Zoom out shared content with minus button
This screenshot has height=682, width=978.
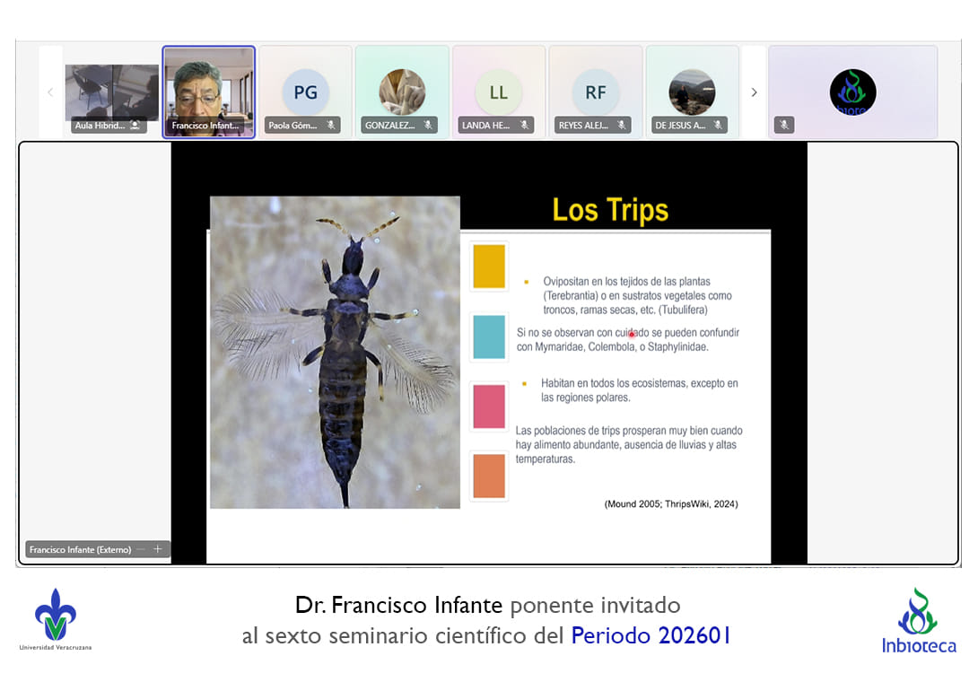141,549
